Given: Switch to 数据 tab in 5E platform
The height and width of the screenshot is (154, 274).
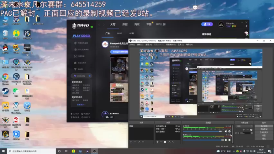Looking at the screenshot, I should [x=125, y=24].
